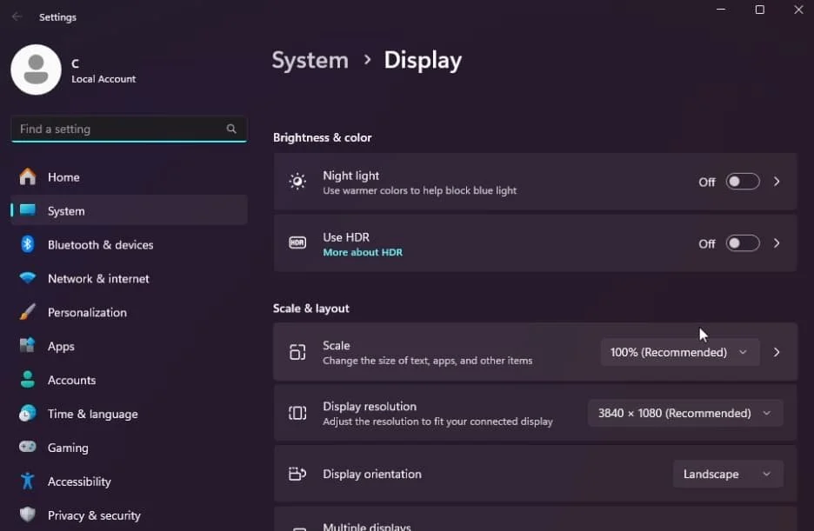Click the Apps icon in sidebar

point(28,345)
